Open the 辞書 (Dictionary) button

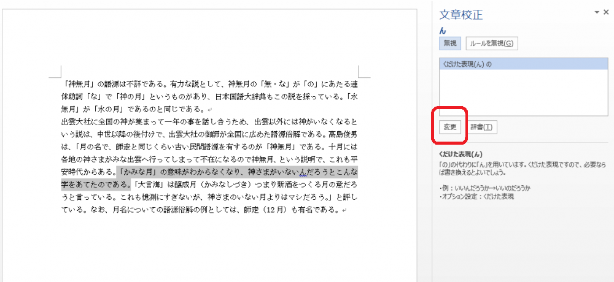coord(483,127)
